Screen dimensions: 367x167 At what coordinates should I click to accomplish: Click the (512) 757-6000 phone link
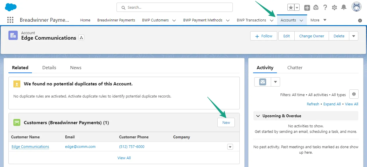tap(132, 147)
